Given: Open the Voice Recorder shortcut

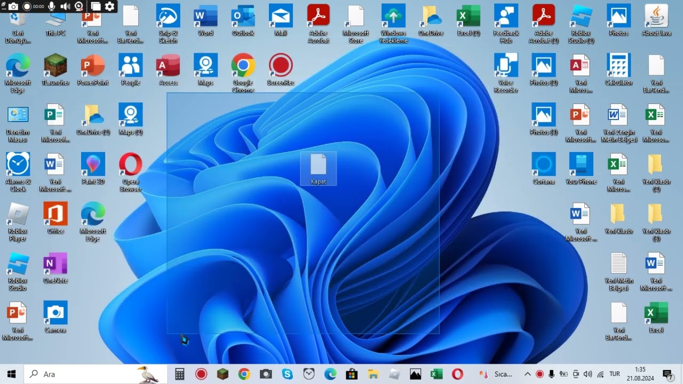Looking at the screenshot, I should click(x=506, y=74).
